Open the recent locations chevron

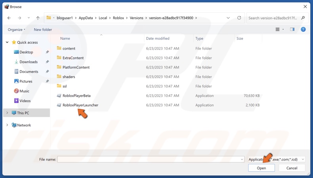tap(29, 18)
